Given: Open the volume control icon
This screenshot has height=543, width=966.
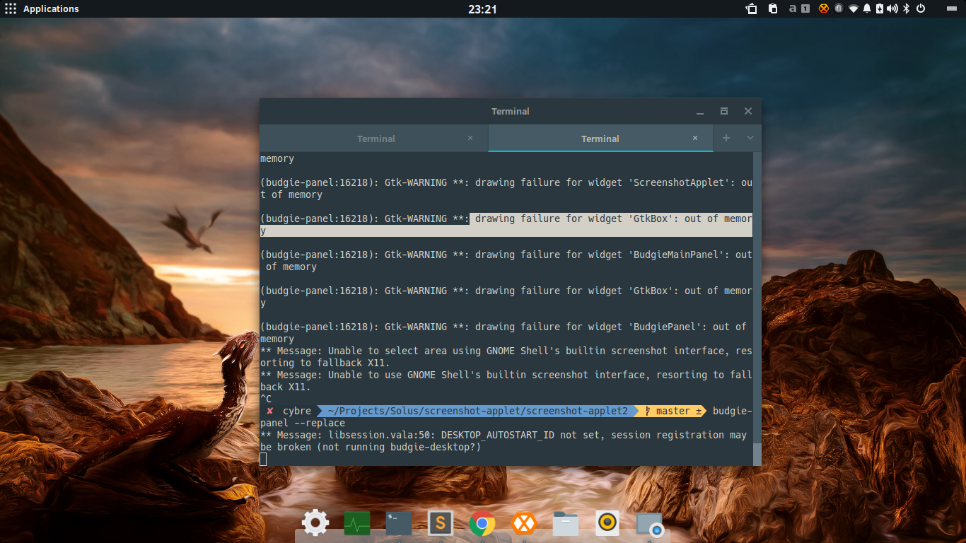Looking at the screenshot, I should (892, 9).
